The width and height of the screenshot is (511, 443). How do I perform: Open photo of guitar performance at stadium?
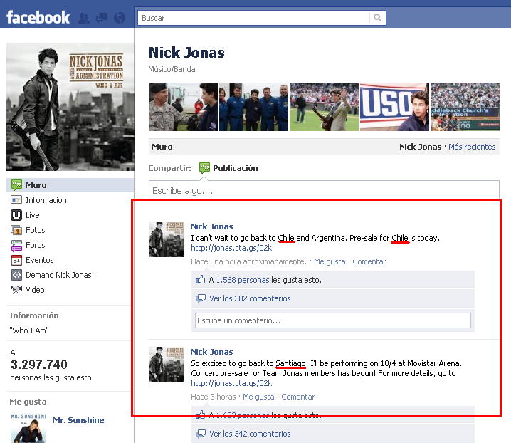tap(324, 107)
